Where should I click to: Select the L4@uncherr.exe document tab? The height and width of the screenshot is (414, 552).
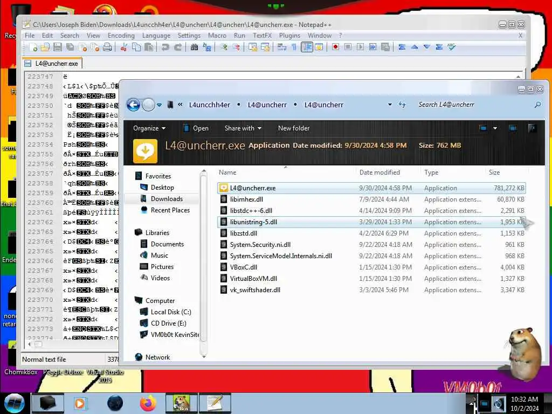point(52,64)
